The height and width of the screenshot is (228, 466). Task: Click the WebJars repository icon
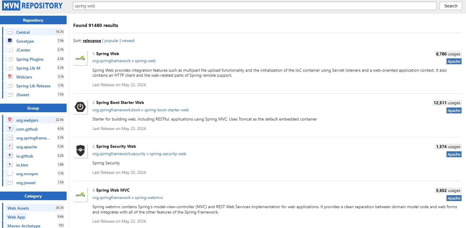10,76
